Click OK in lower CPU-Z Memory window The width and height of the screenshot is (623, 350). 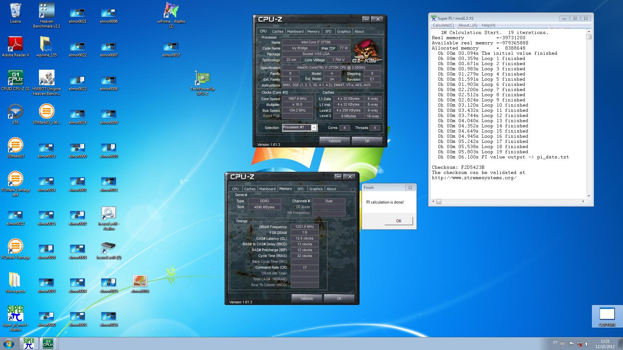coord(339,298)
